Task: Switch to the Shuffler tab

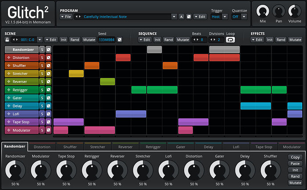Action: coord(70,147)
